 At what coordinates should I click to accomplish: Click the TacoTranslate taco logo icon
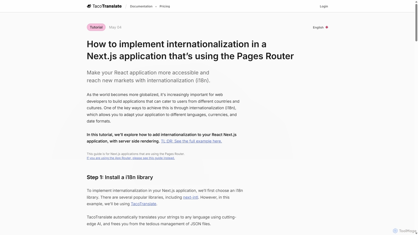[x=89, y=6]
